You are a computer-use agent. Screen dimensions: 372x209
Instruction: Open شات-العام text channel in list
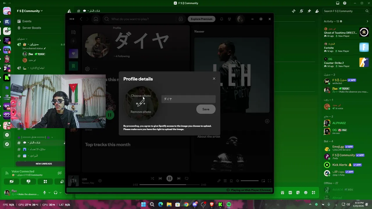point(35,143)
